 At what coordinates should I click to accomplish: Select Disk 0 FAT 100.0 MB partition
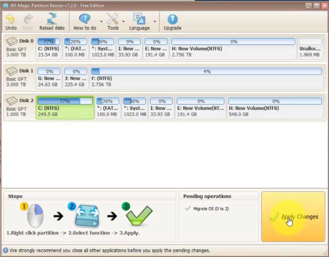point(75,48)
